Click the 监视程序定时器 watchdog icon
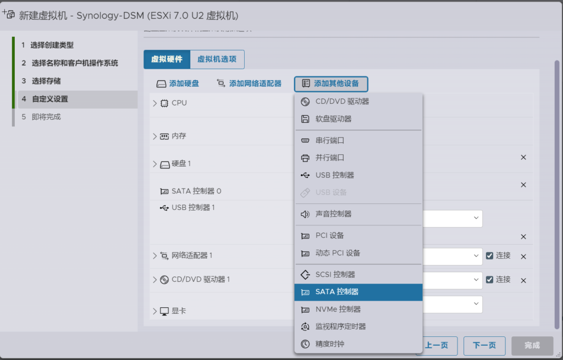 pyautogui.click(x=305, y=326)
